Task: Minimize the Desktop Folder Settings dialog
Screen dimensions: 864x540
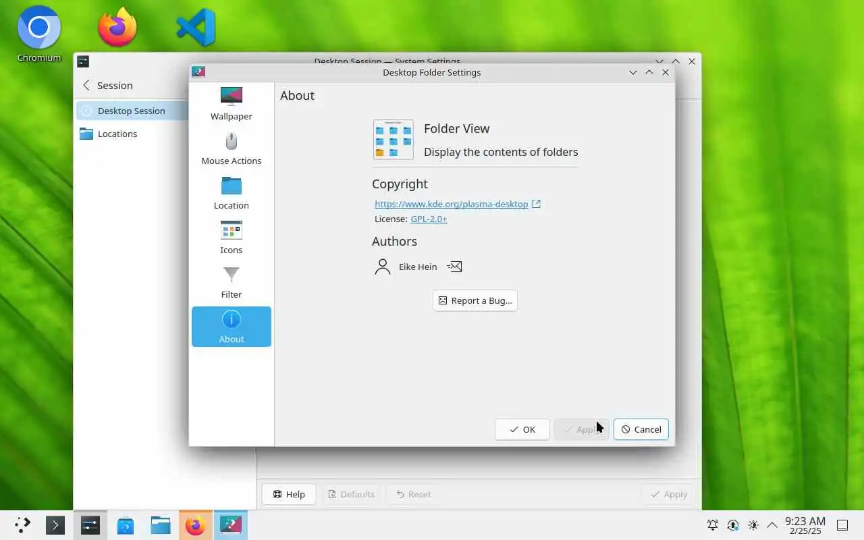Action: click(633, 72)
